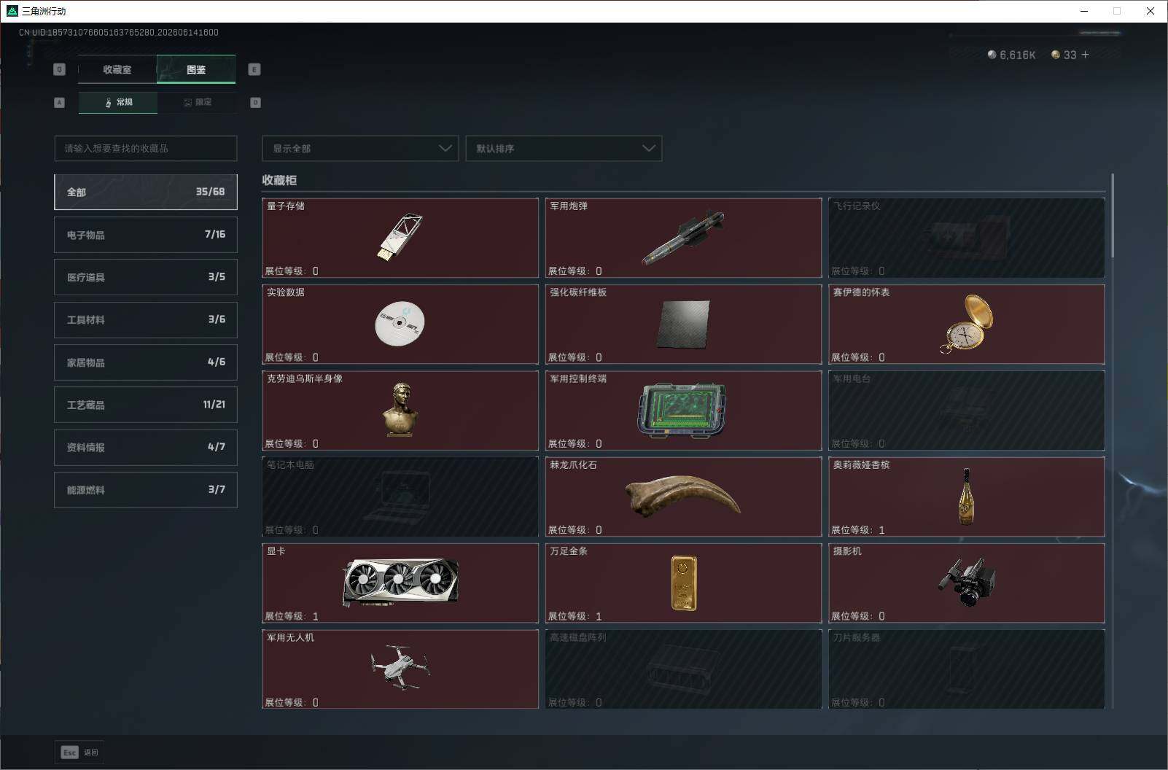Click the CN UID text at top
Screen dimensions: 1168x770
tap(119, 32)
